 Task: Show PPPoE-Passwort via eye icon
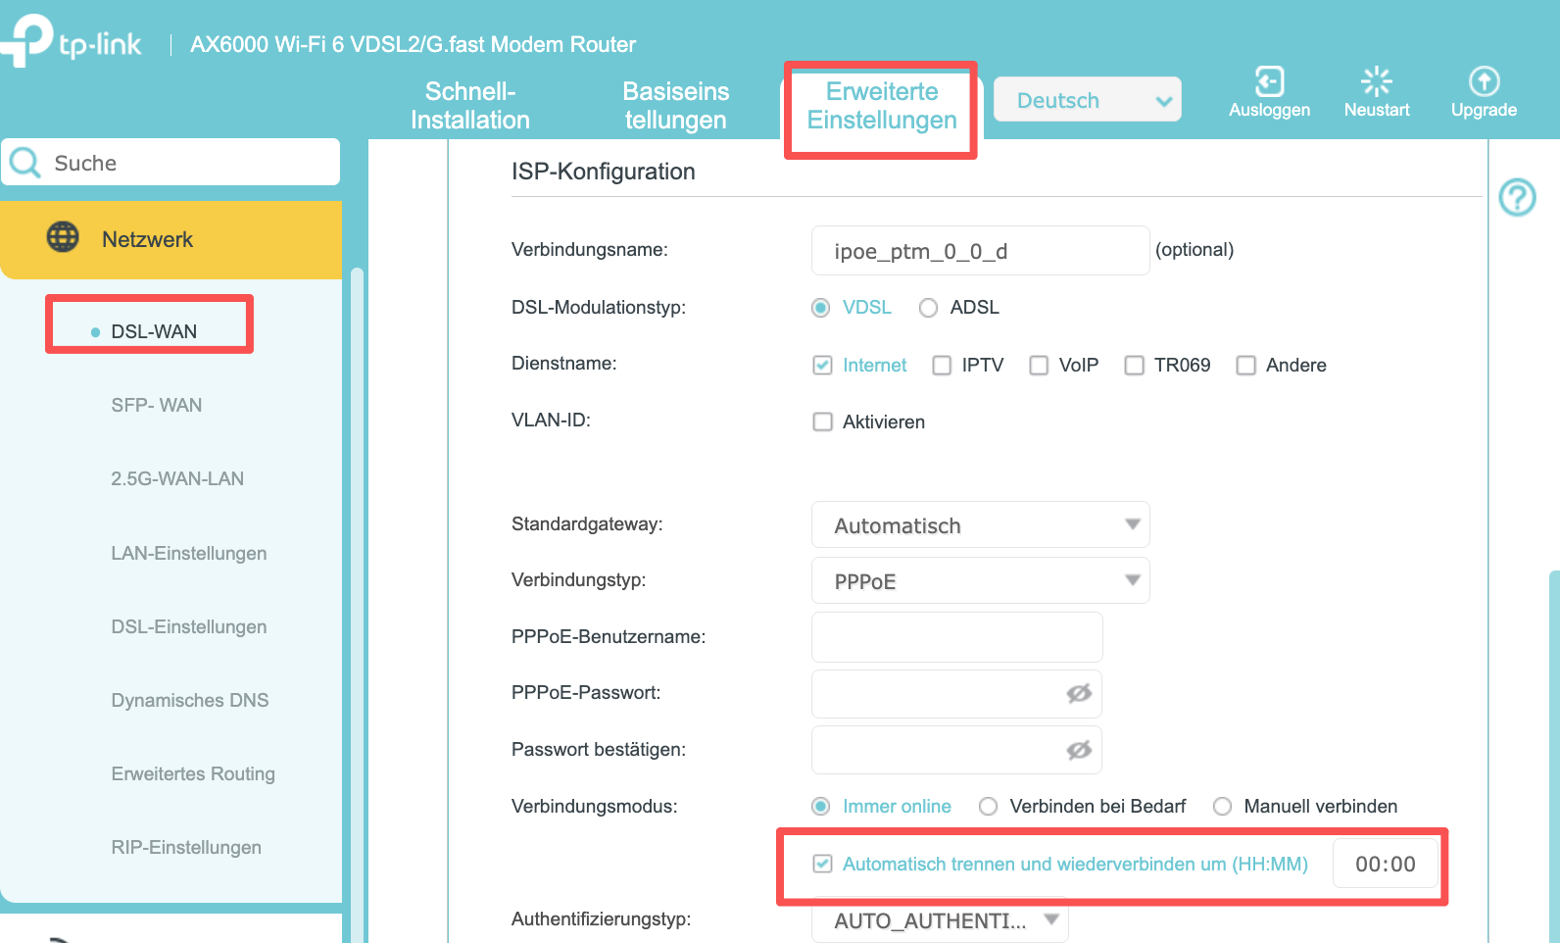click(x=1079, y=693)
